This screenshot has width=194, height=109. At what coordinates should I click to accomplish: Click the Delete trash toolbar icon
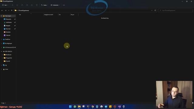(37, 5)
